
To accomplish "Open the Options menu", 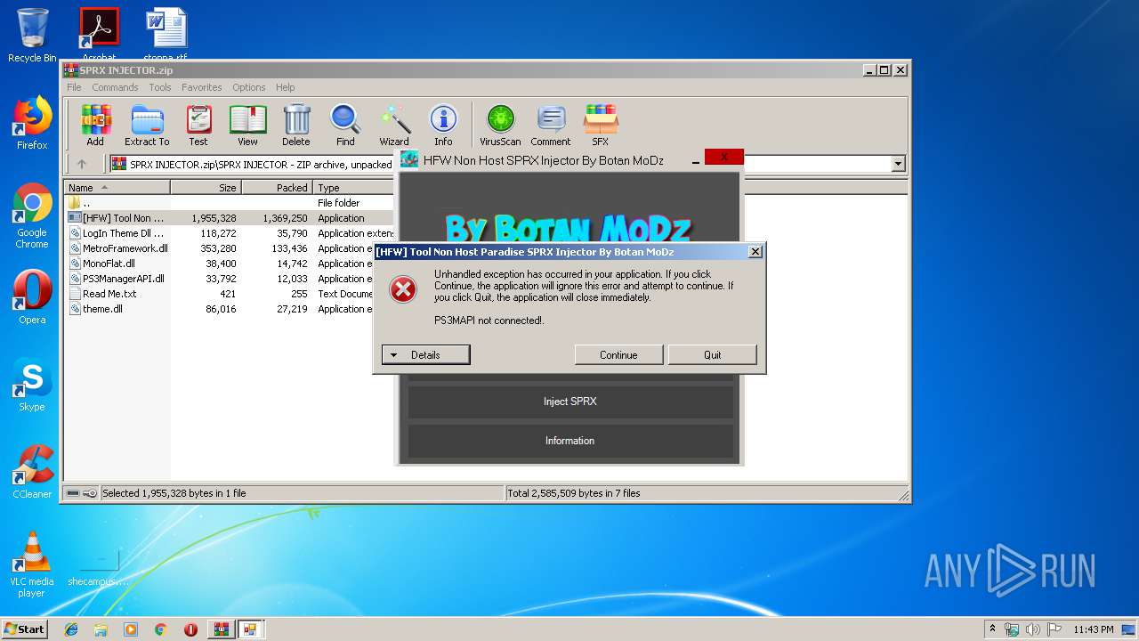I will [249, 87].
